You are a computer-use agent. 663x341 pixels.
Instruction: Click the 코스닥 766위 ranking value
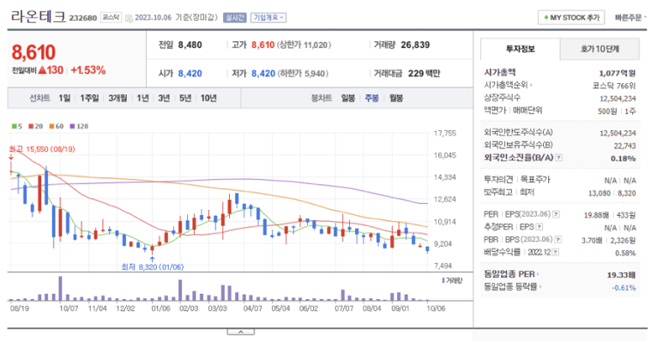(x=614, y=86)
